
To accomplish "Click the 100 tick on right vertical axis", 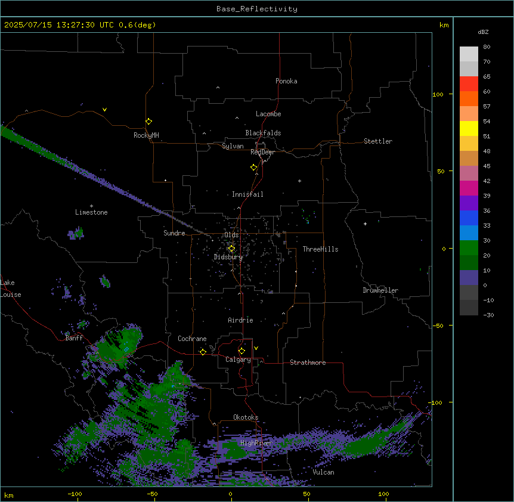I will 438,94.
